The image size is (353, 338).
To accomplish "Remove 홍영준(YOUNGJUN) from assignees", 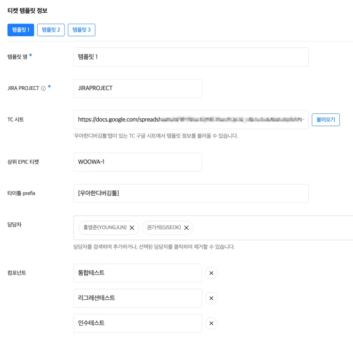I will 132,228.
